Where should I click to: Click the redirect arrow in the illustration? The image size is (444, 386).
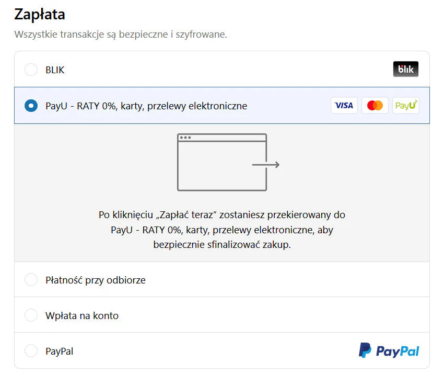(266, 165)
